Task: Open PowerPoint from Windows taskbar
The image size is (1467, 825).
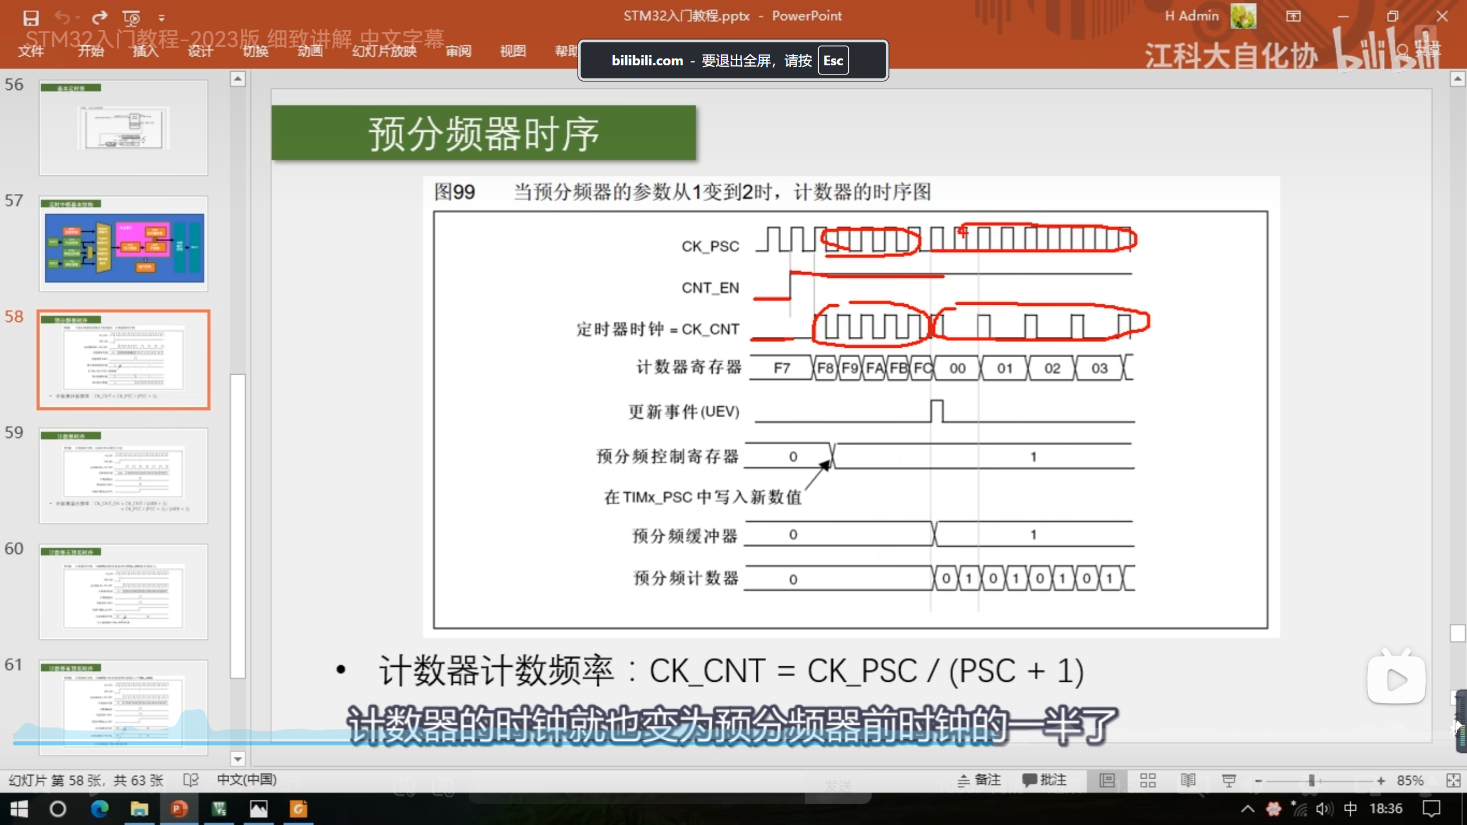Action: point(179,809)
